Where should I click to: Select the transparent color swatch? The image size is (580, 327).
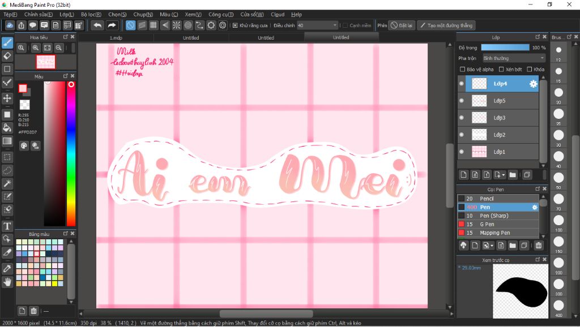pyautogui.click(x=24, y=105)
